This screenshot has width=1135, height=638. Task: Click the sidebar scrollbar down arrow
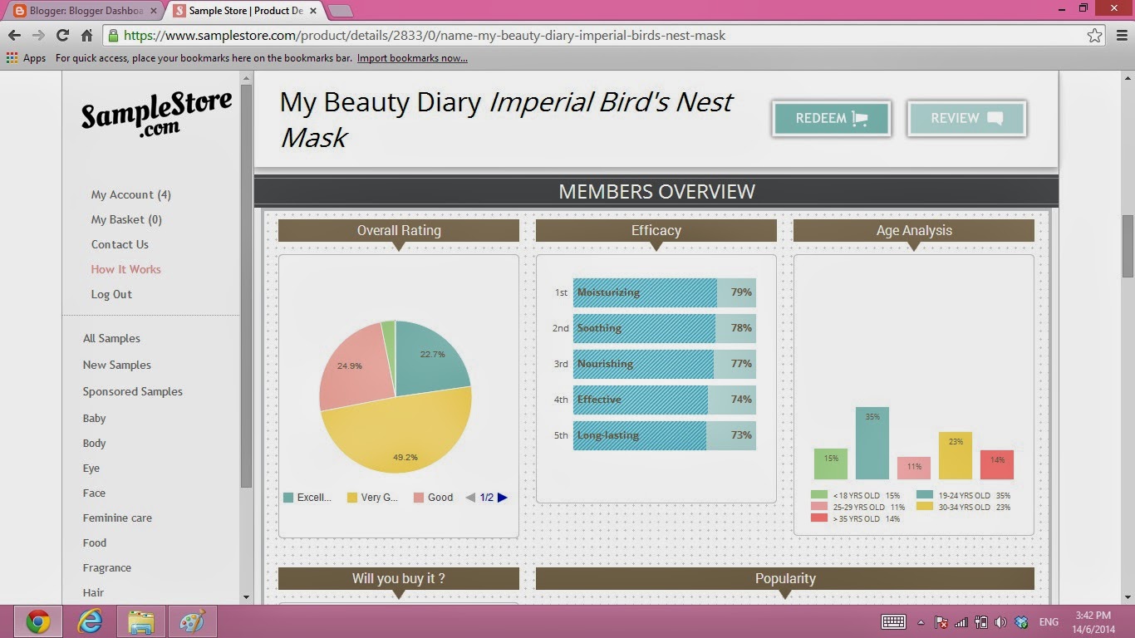[x=246, y=596]
